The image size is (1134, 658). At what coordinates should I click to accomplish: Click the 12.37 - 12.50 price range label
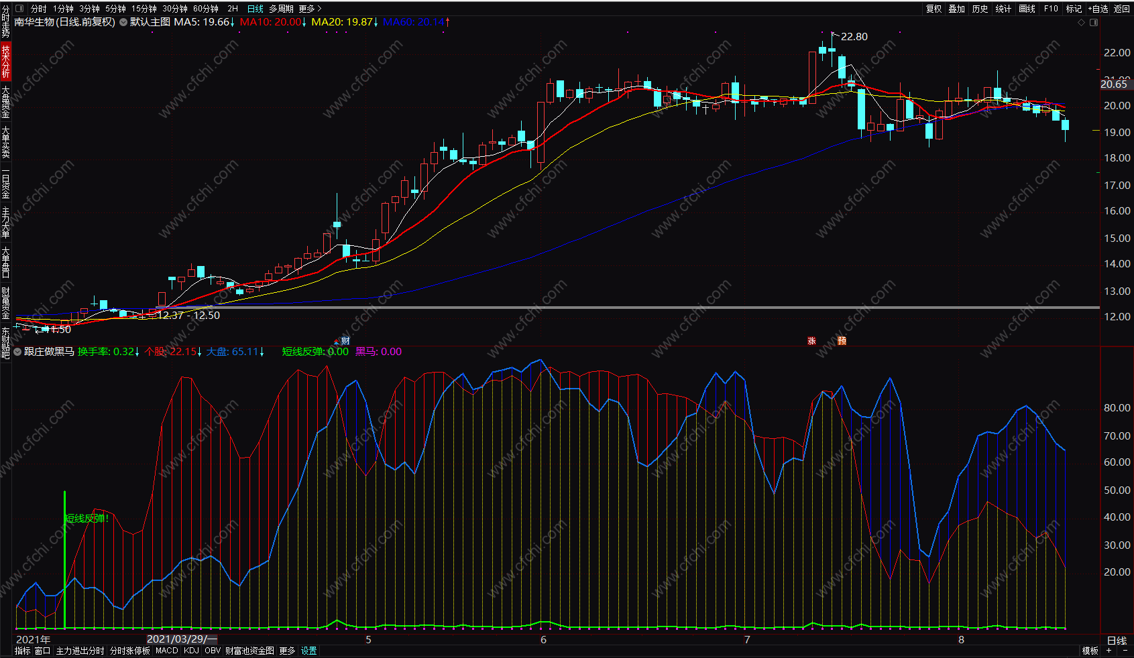pos(188,316)
